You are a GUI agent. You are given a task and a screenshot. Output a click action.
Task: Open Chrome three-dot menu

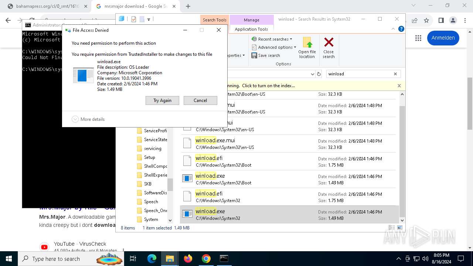[465, 20]
